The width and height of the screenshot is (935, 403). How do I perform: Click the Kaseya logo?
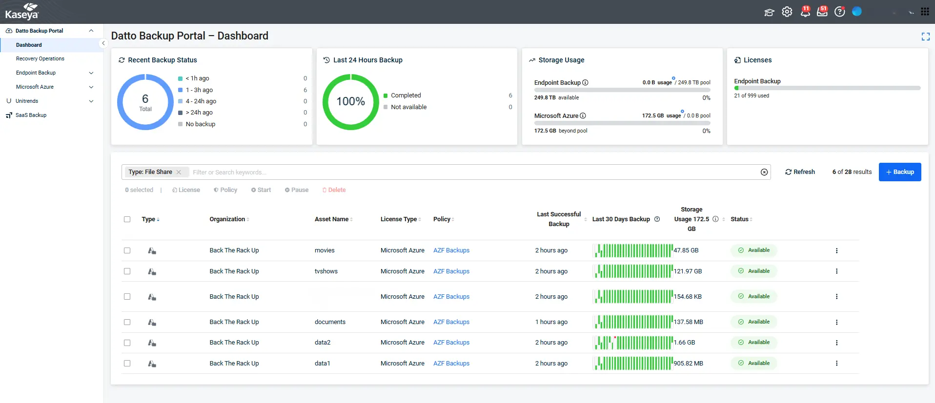coord(21,12)
